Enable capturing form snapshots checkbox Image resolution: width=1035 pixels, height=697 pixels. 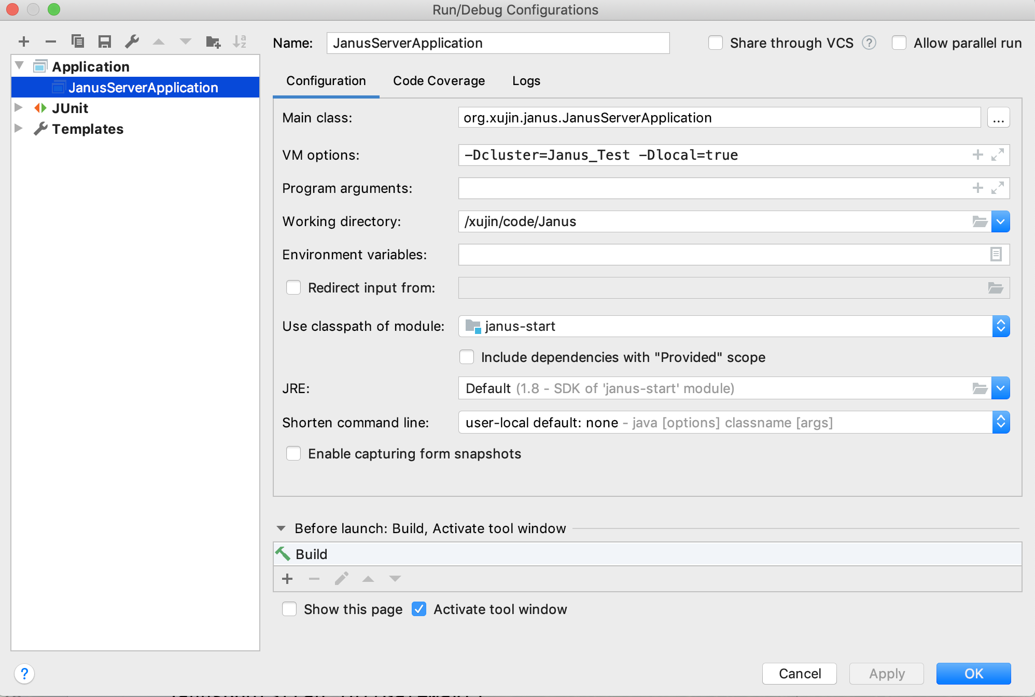click(293, 453)
